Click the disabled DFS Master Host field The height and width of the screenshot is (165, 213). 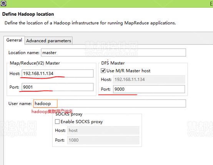click(x=149, y=79)
